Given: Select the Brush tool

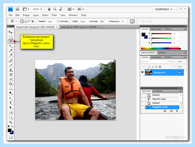Looking at the screenshot, I should pyautogui.click(x=11, y=65).
